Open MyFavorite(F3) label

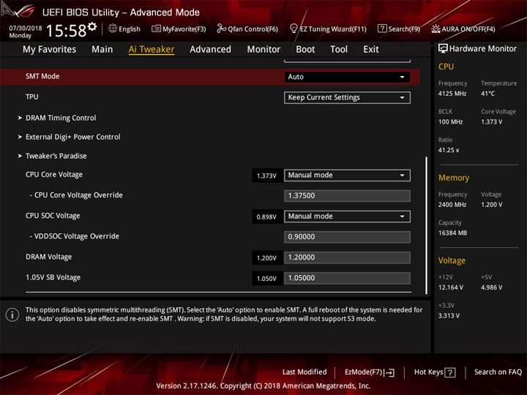pos(184,29)
